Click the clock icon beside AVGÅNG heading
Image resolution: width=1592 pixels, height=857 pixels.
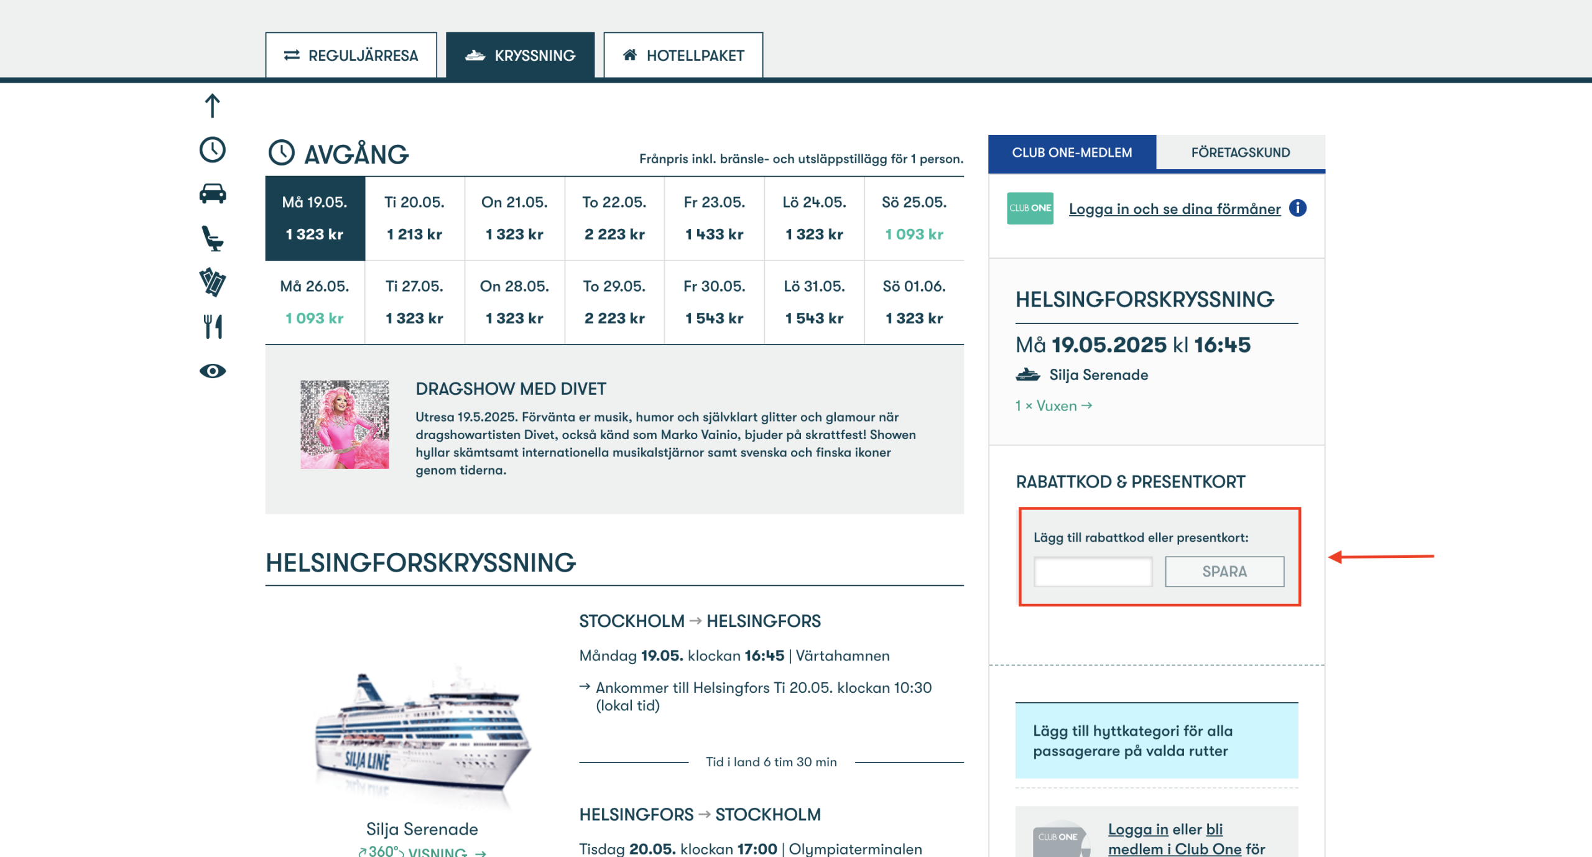point(281,153)
